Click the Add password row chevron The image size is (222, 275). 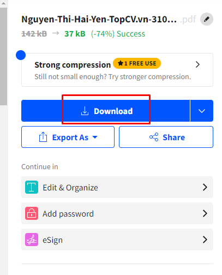(205, 213)
